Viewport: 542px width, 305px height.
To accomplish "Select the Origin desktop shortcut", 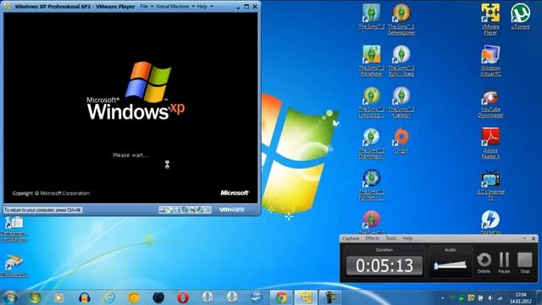I will click(401, 141).
